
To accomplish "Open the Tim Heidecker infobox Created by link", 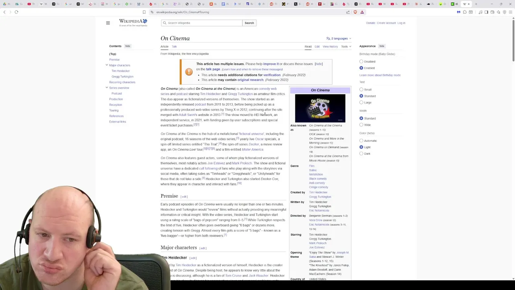I will 318,193.
